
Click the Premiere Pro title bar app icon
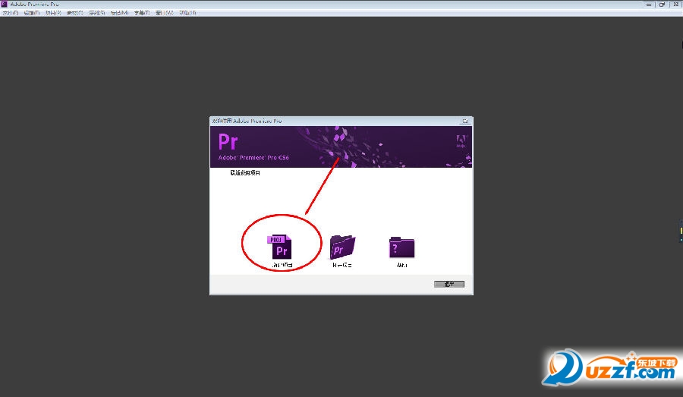[4, 4]
